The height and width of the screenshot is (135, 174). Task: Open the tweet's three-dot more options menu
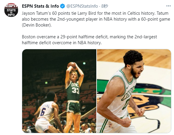coord(168,6)
